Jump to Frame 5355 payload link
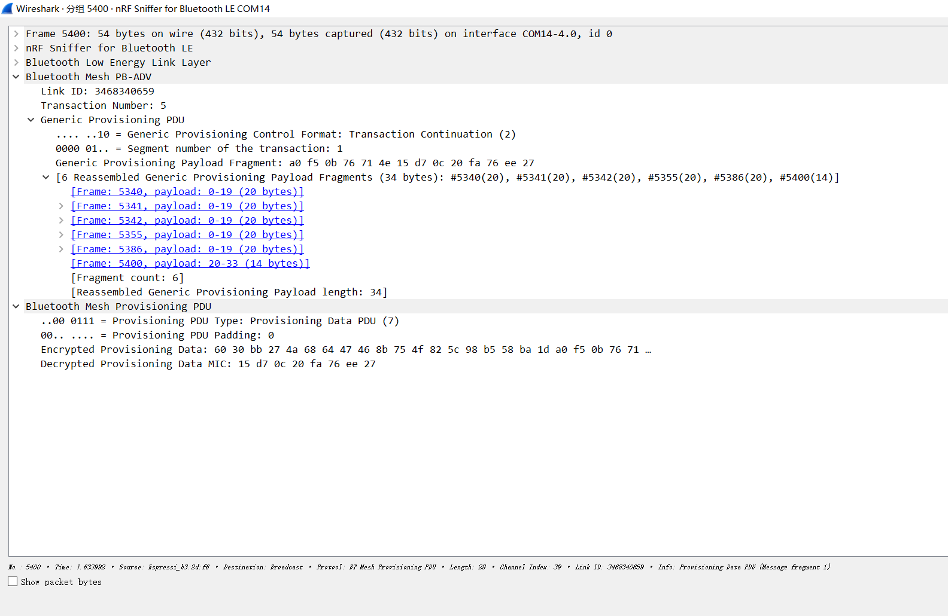The width and height of the screenshot is (948, 616). pyautogui.click(x=187, y=235)
